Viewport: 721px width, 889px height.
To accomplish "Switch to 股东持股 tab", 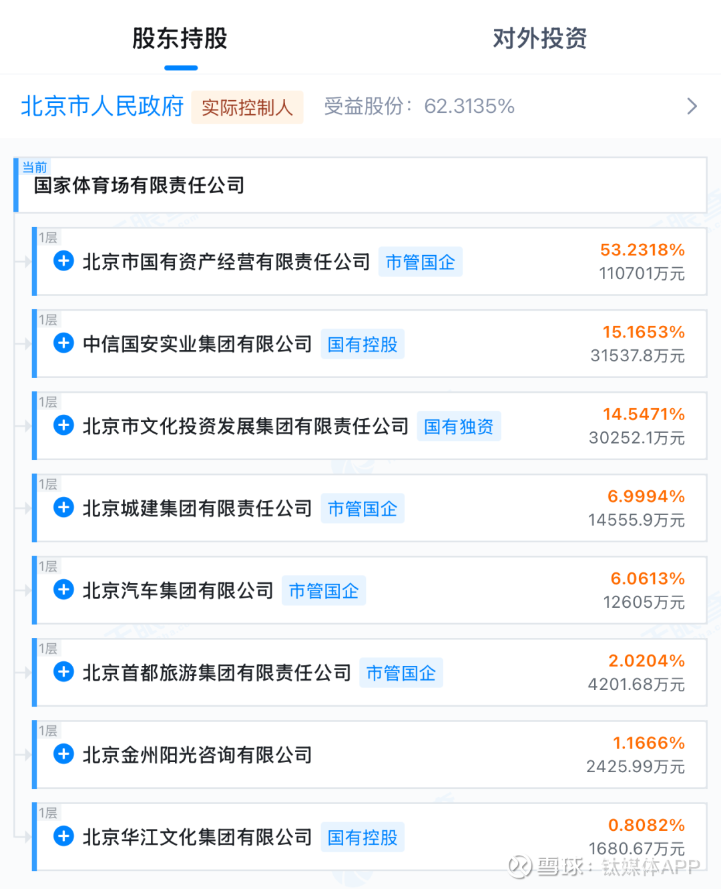I will (x=180, y=39).
